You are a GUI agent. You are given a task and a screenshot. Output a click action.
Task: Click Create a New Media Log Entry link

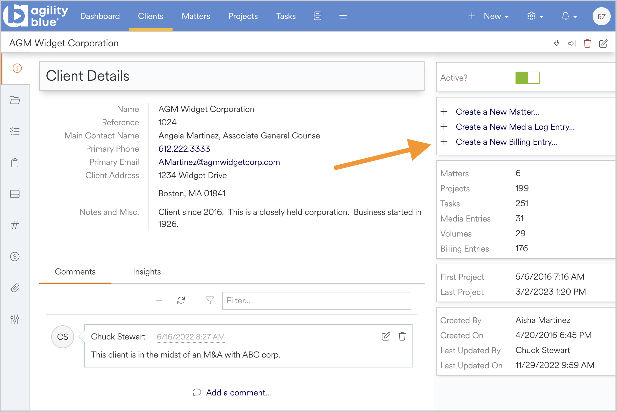click(515, 127)
